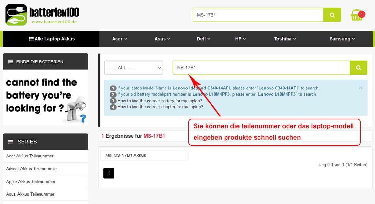Click the SERIES list icon
375x204 pixels.
pos(10,142)
